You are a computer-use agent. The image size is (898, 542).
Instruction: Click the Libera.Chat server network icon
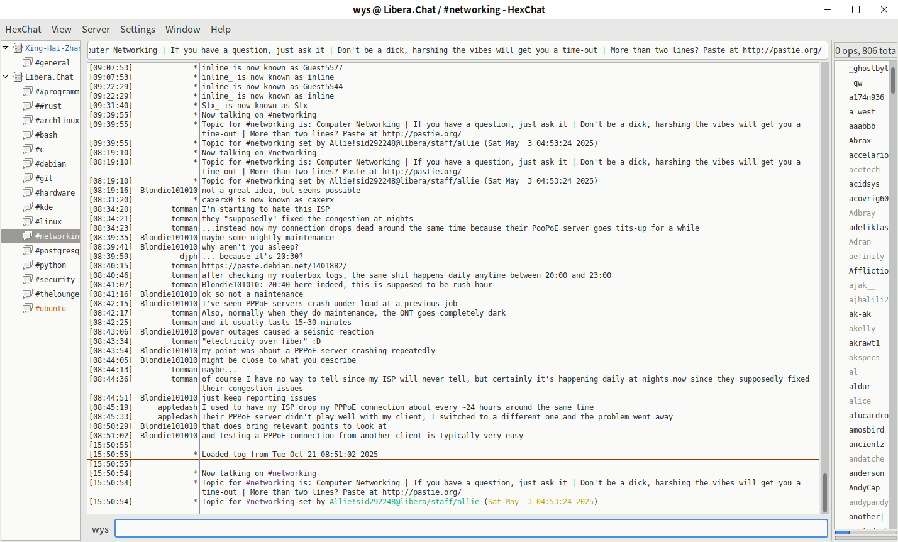click(18, 77)
